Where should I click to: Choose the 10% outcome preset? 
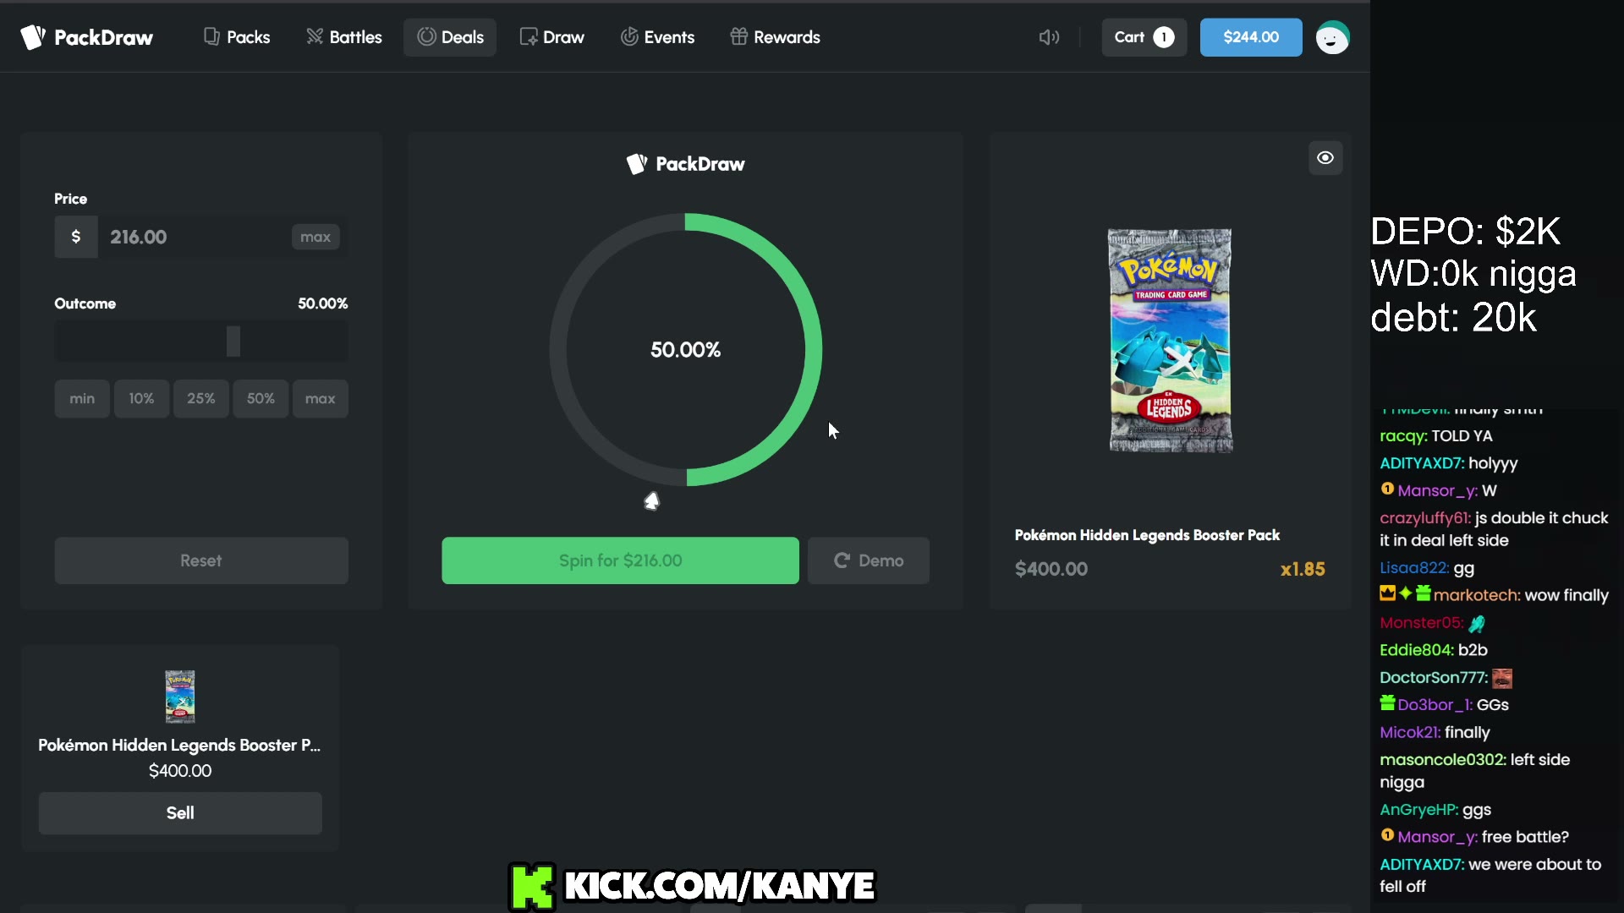(x=141, y=399)
